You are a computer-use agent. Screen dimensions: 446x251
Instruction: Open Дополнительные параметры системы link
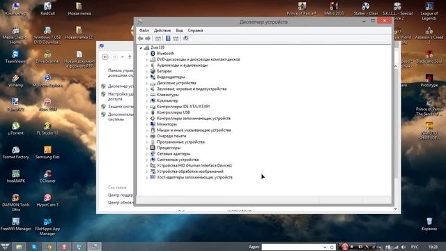[121, 117]
